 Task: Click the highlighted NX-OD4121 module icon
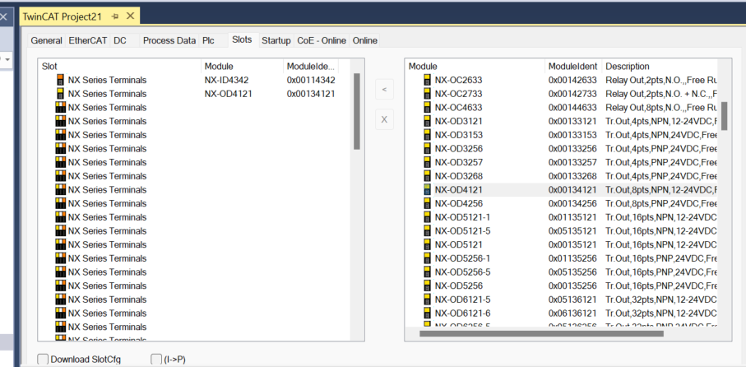point(427,189)
